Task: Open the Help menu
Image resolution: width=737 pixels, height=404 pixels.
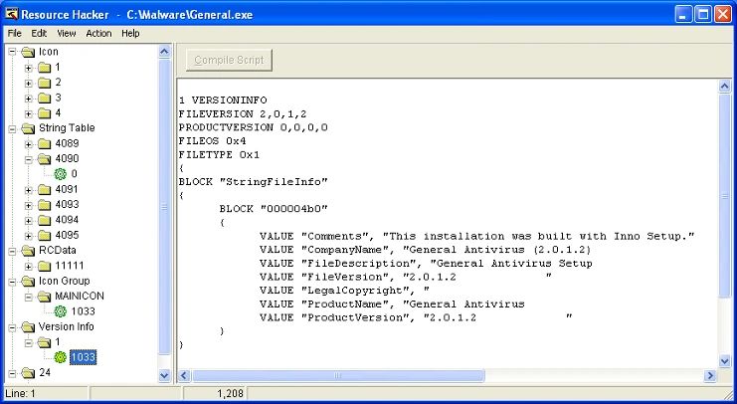Action: 130,34
